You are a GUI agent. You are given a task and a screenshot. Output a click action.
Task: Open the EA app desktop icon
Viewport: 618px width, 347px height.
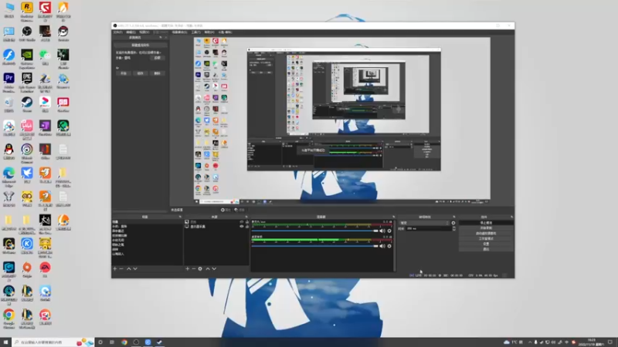coord(45,270)
